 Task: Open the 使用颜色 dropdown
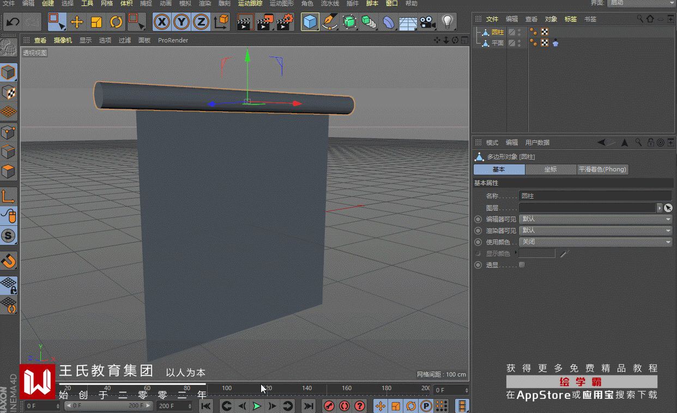click(x=596, y=242)
